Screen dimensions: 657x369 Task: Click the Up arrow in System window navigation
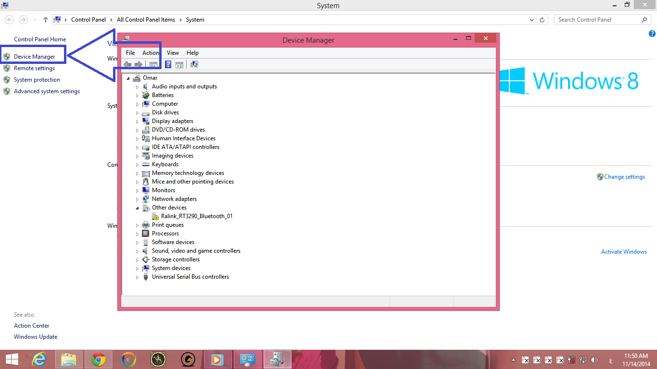click(x=46, y=20)
